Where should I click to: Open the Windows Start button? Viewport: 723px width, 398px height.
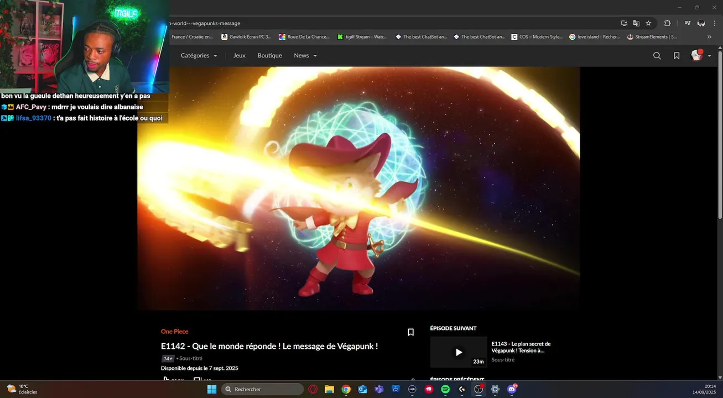[x=212, y=389]
